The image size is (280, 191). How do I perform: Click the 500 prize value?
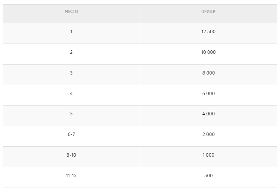pos(208,176)
